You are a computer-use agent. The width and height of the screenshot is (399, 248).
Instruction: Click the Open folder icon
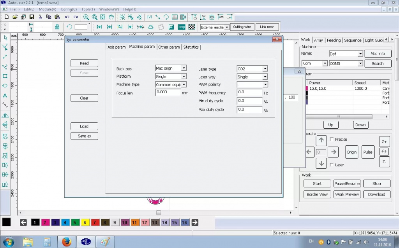click(x=15, y=17)
